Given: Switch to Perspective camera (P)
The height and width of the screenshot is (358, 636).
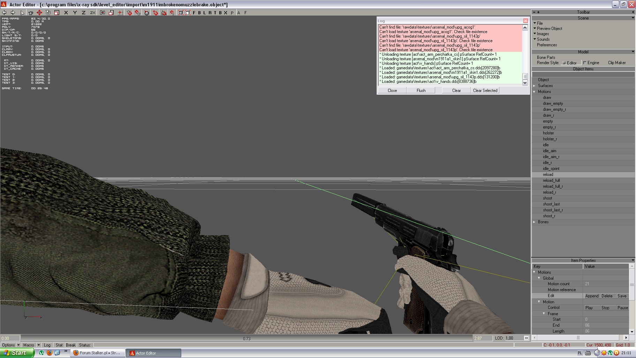Looking at the screenshot, I should pyautogui.click(x=232, y=13).
